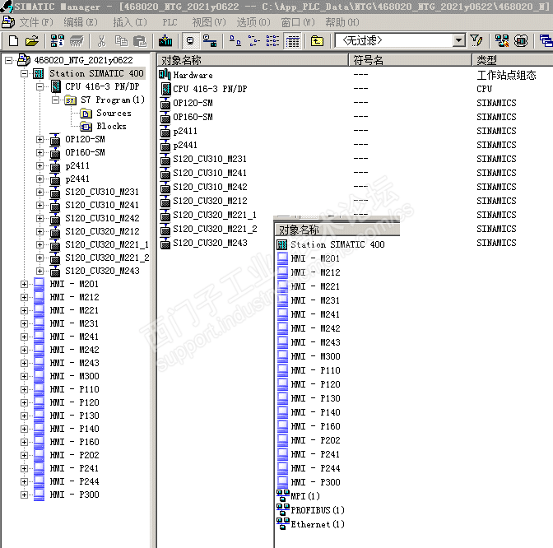Screen dimensions: 553x548
Task: Select HMI - M300 in the tree
Action: tap(74, 376)
